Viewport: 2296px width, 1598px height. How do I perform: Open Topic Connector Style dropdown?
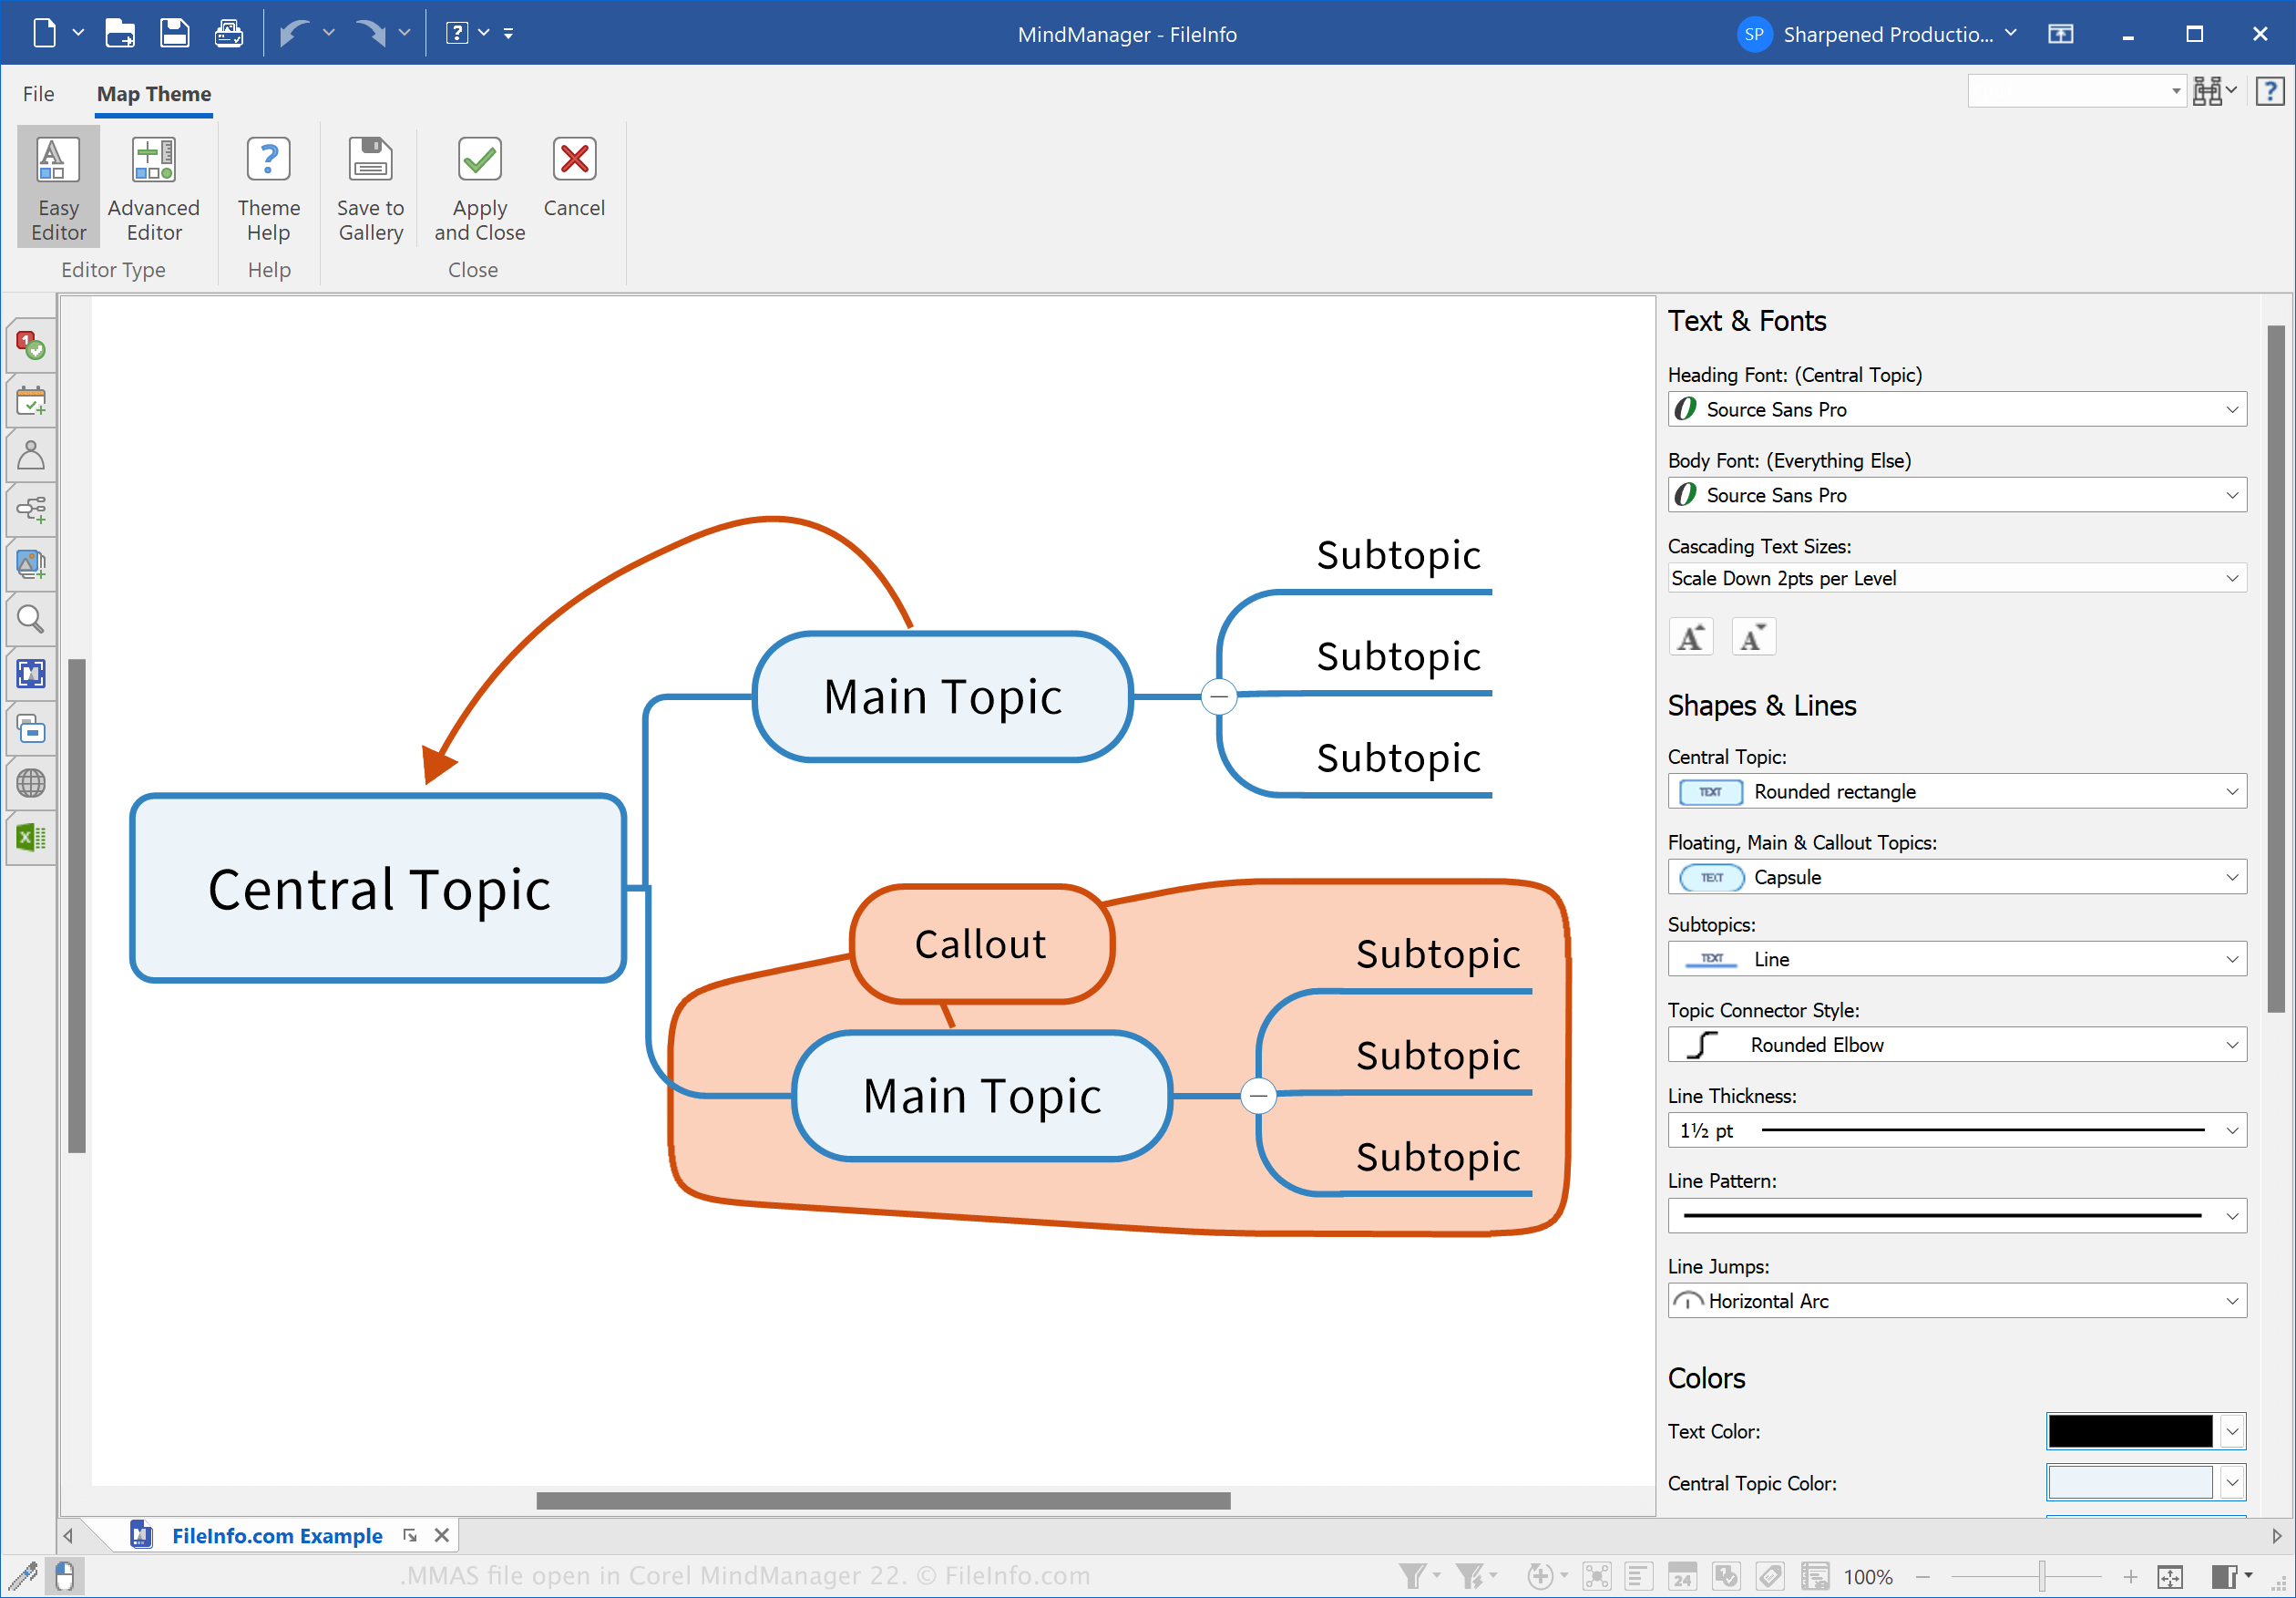pos(1957,1045)
